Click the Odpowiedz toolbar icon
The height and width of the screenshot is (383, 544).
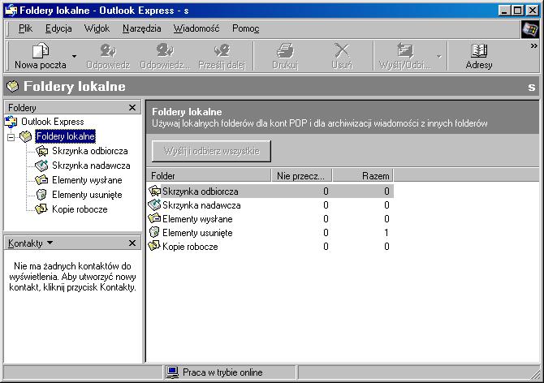click(x=108, y=50)
